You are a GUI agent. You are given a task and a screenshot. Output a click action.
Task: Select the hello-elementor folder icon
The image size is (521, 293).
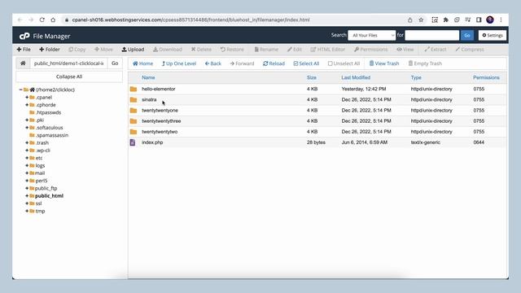(134, 89)
